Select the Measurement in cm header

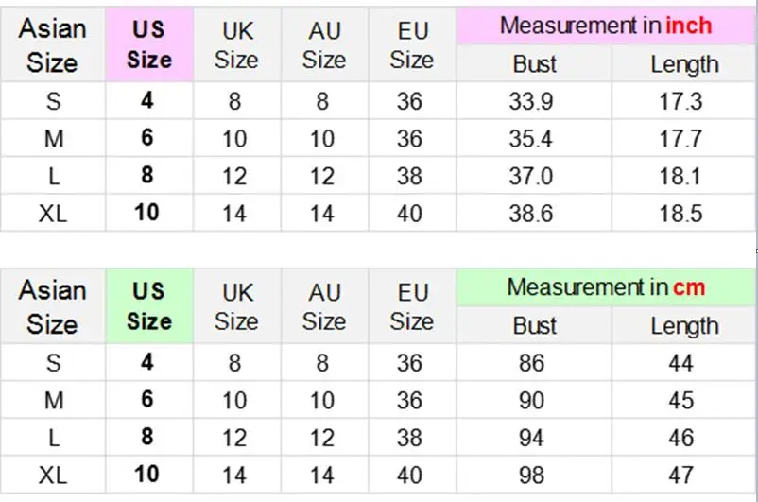pos(606,287)
